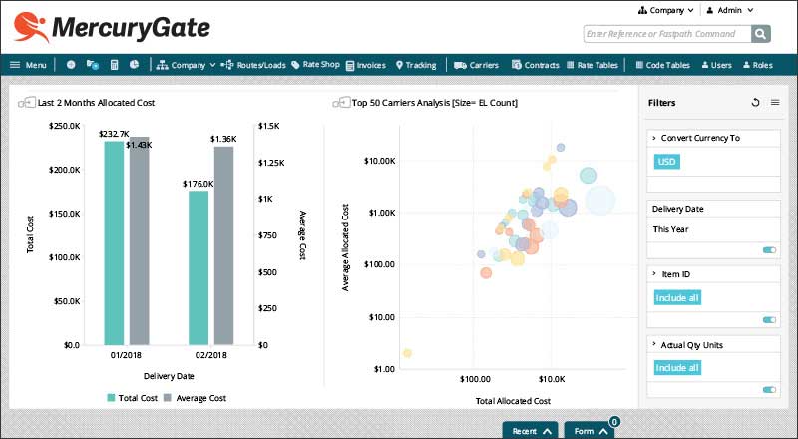Click the teal Total Cost bar for 02/2018
Viewport: 798px width, 439px height.
[x=199, y=267]
